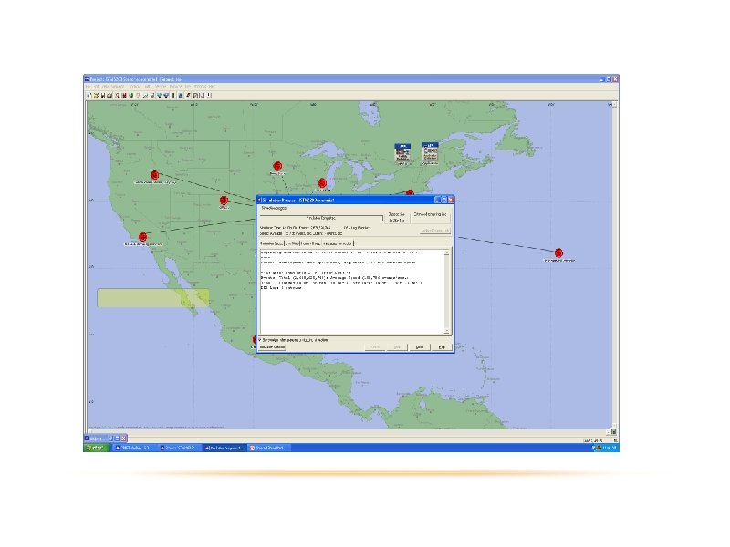Select the red node near Minneapolis
Image resolution: width=730 pixels, height=547 pixels.
277,166
